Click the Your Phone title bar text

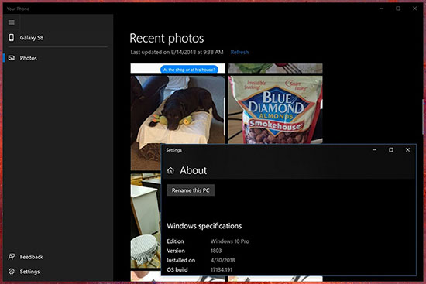pos(18,9)
